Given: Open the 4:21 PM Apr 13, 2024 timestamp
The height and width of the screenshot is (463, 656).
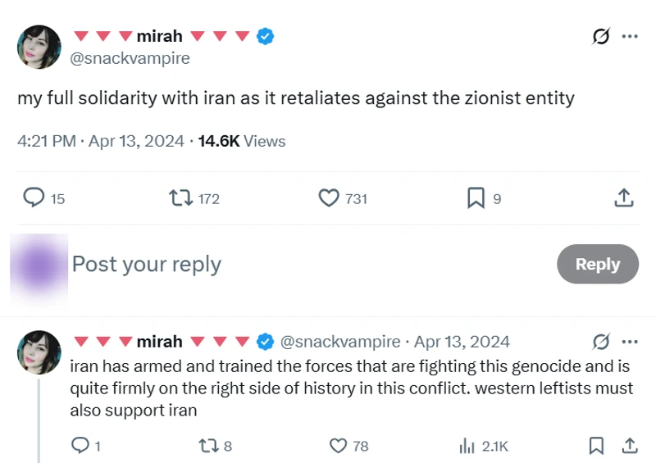Looking at the screenshot, I should pyautogui.click(x=100, y=141).
